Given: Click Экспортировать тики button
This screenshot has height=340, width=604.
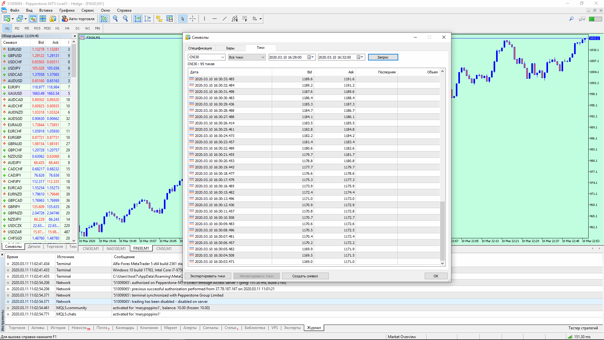Looking at the screenshot, I should pos(208,276).
